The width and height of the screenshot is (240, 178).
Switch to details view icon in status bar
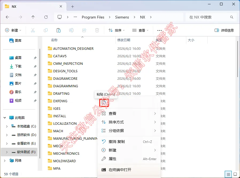[x=228, y=174]
